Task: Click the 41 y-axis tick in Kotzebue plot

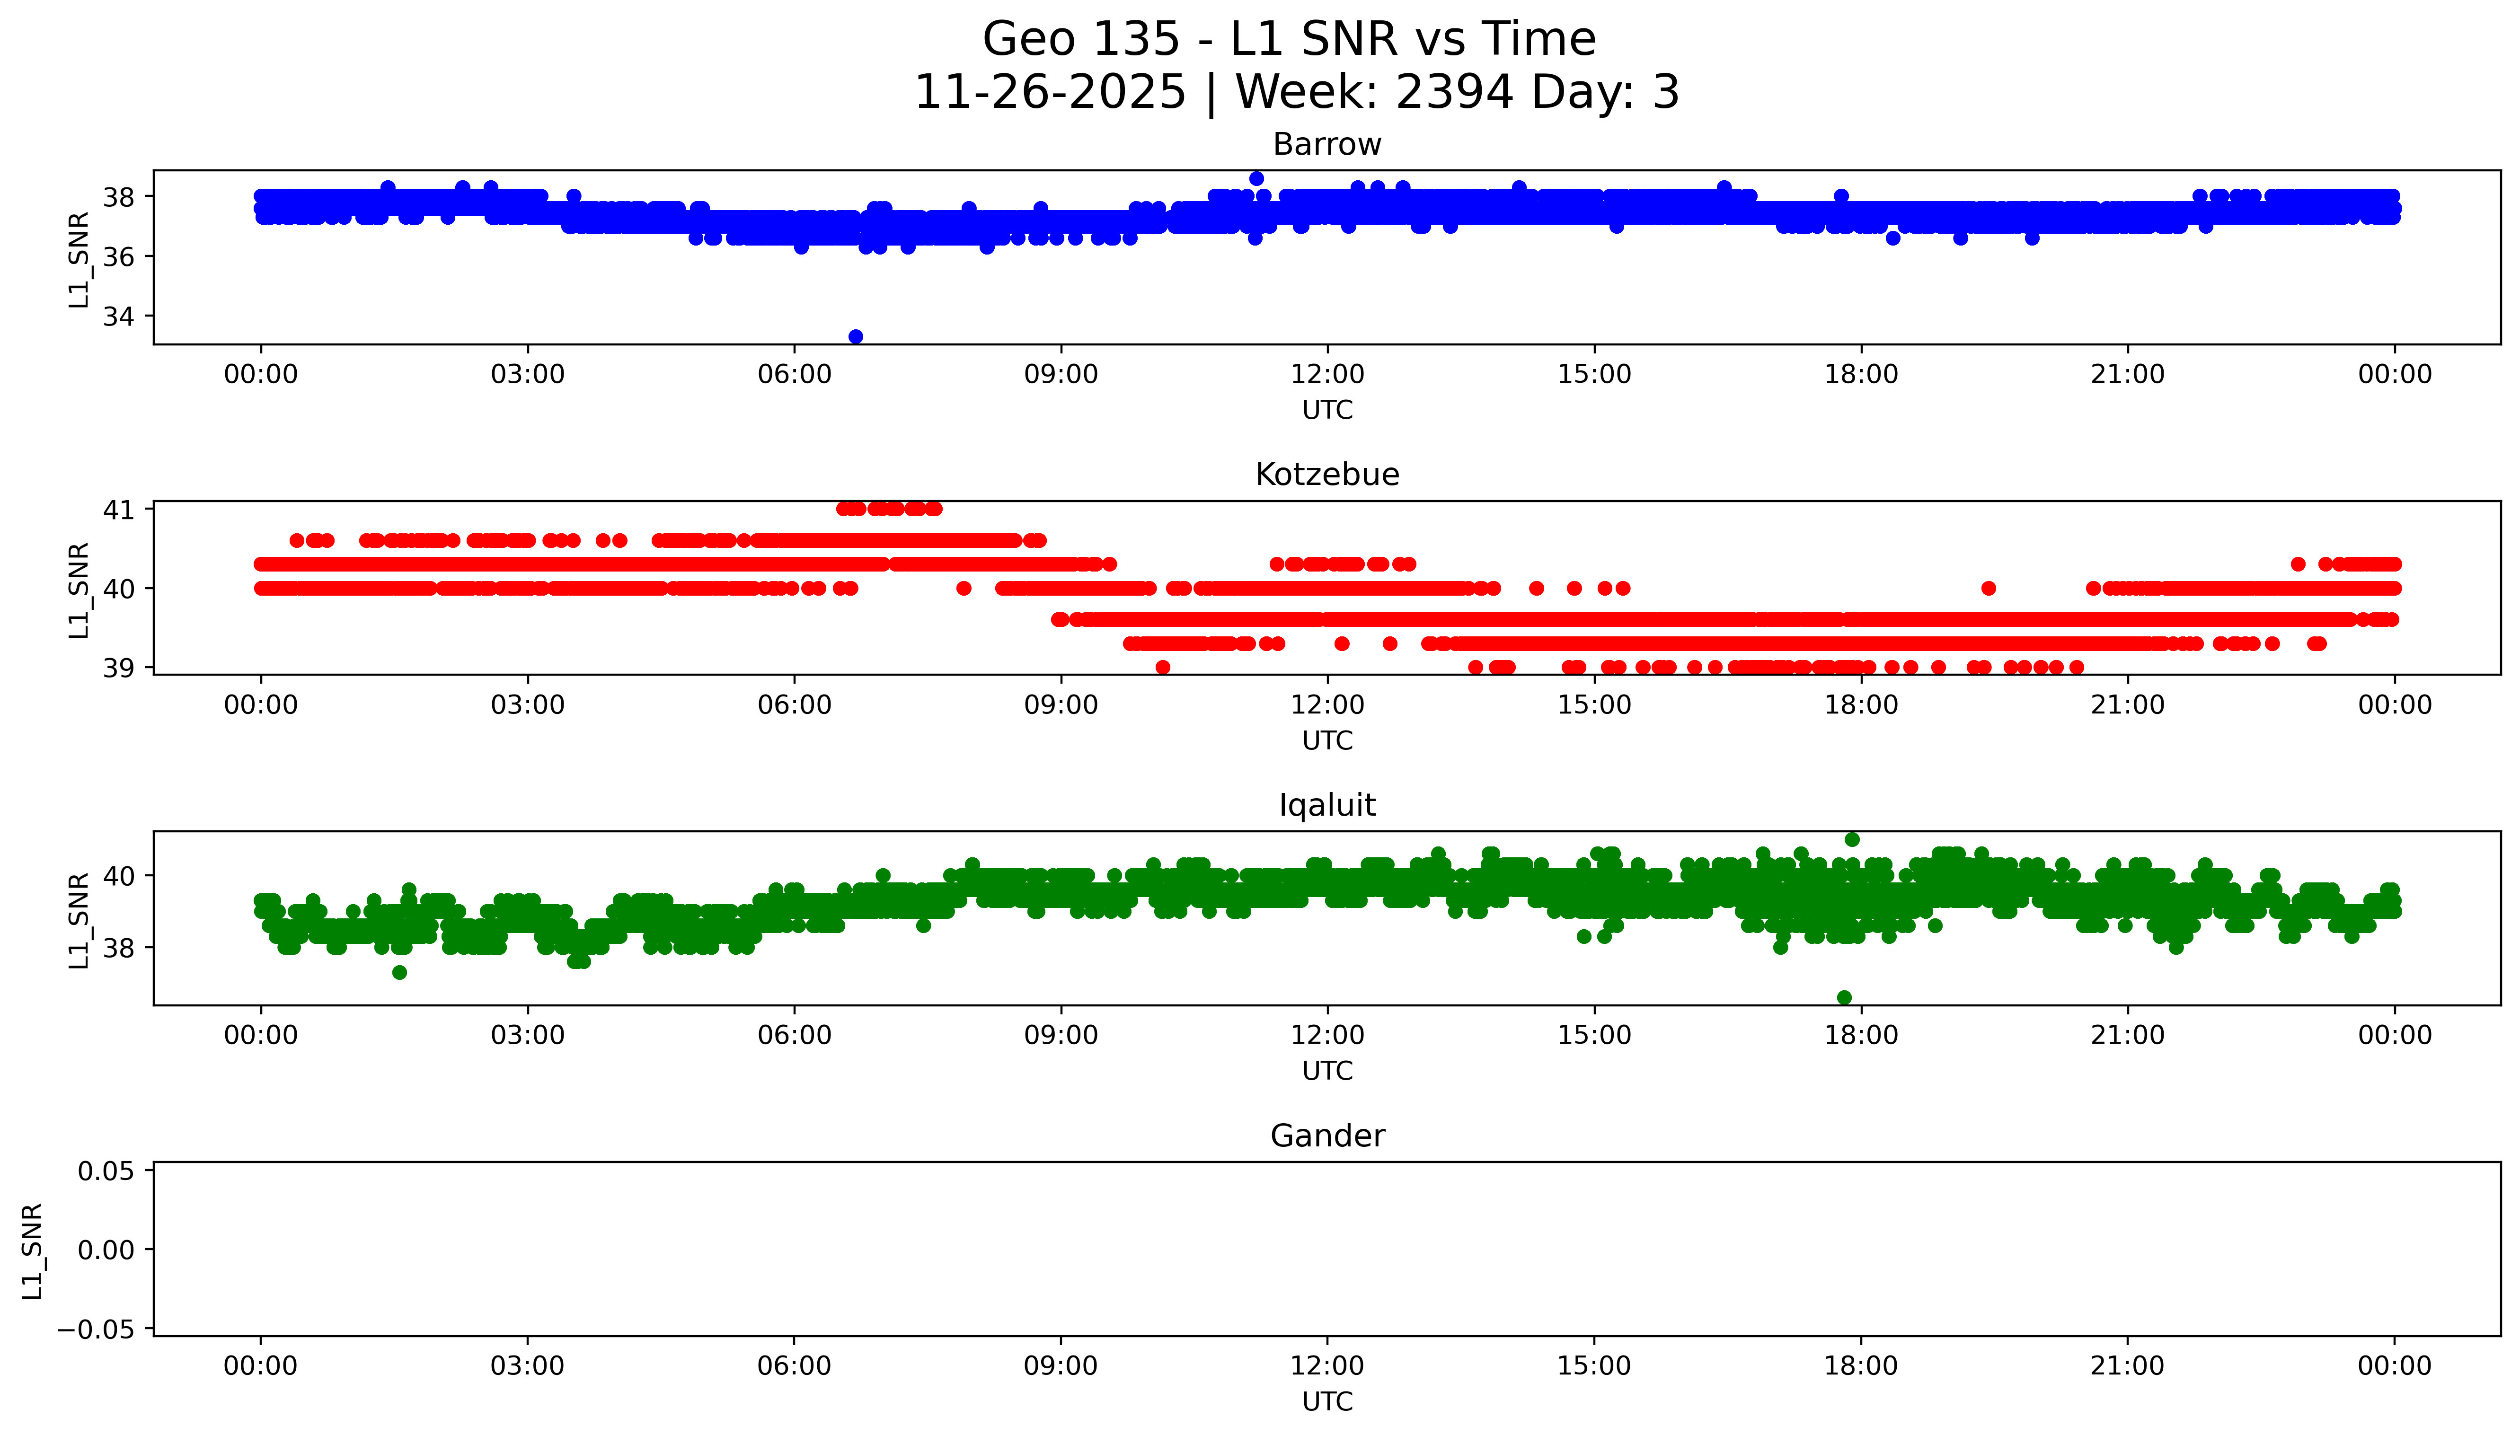Action: (x=118, y=510)
